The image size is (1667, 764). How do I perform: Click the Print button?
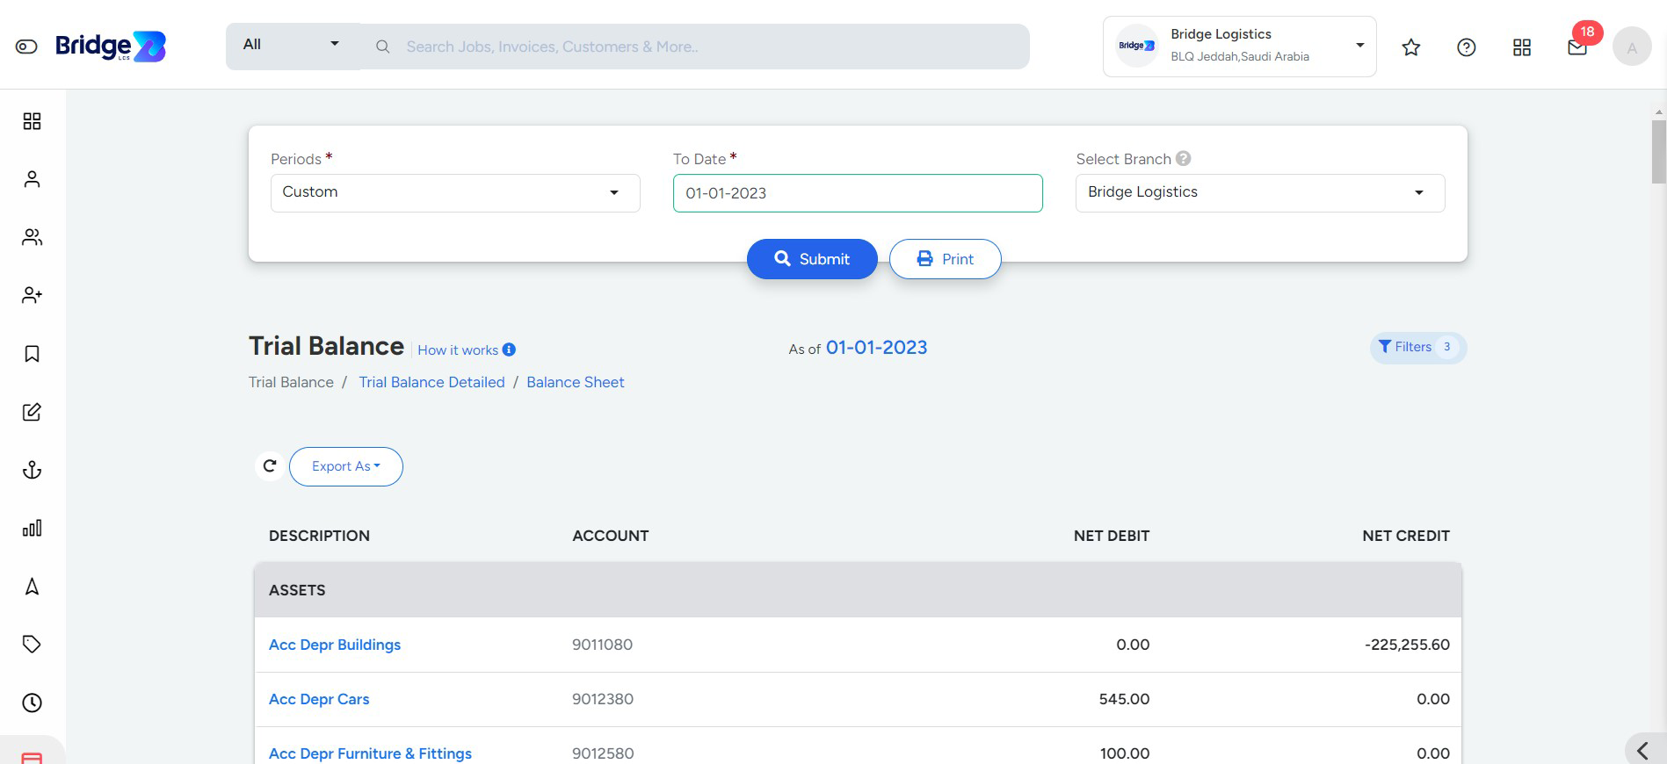tap(945, 259)
